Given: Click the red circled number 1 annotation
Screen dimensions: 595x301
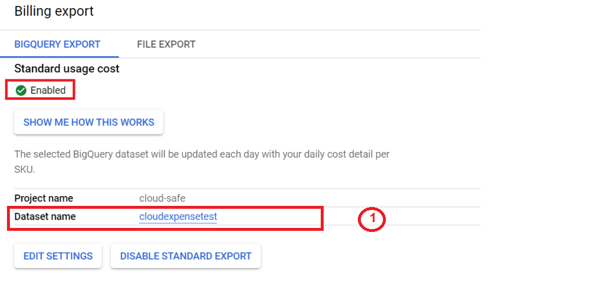Looking at the screenshot, I should (372, 219).
